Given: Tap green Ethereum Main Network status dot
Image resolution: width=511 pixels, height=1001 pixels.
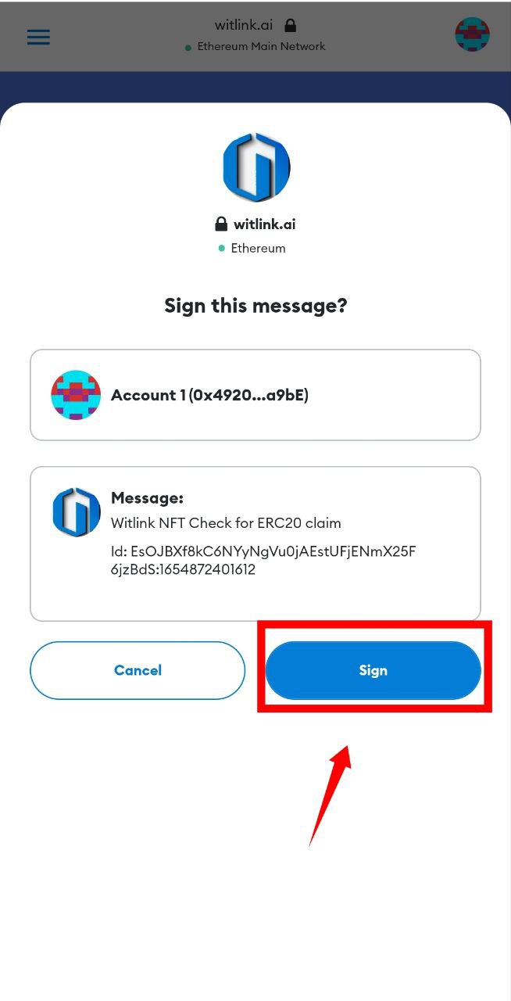Looking at the screenshot, I should 188,48.
